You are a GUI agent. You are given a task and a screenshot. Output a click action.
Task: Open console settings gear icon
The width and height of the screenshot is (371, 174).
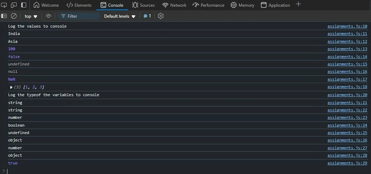pos(161,16)
